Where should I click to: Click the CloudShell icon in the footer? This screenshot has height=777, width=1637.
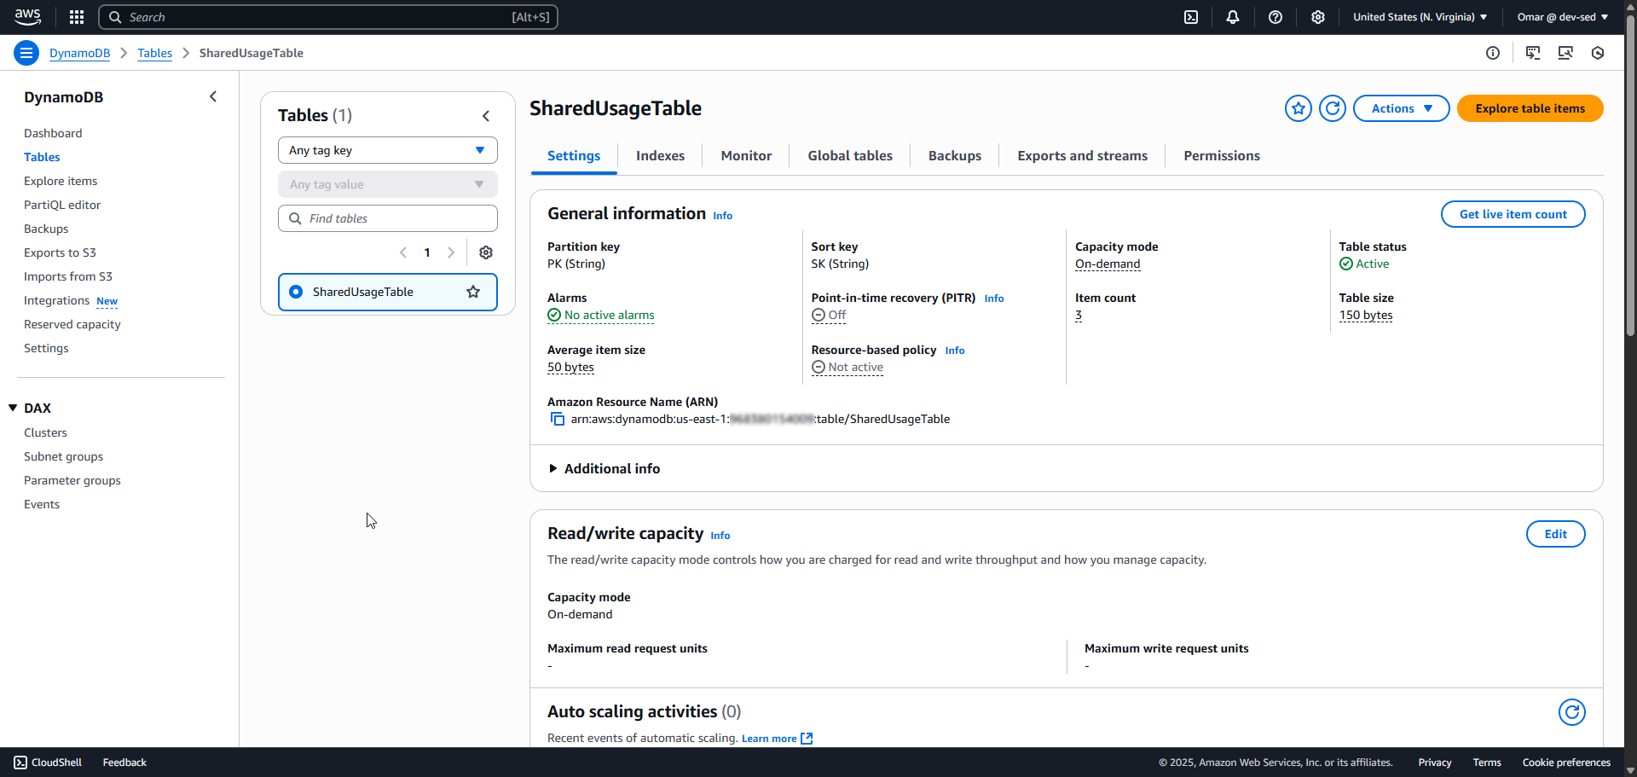[x=20, y=763]
